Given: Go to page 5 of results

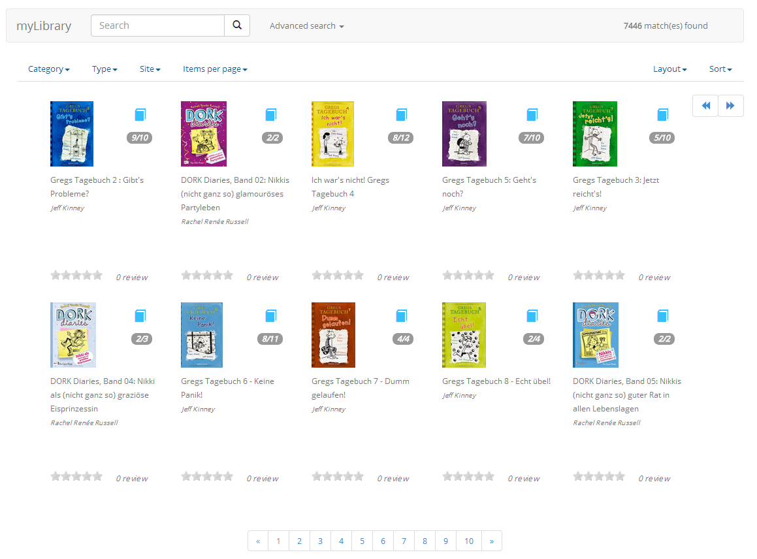Looking at the screenshot, I should 362,541.
